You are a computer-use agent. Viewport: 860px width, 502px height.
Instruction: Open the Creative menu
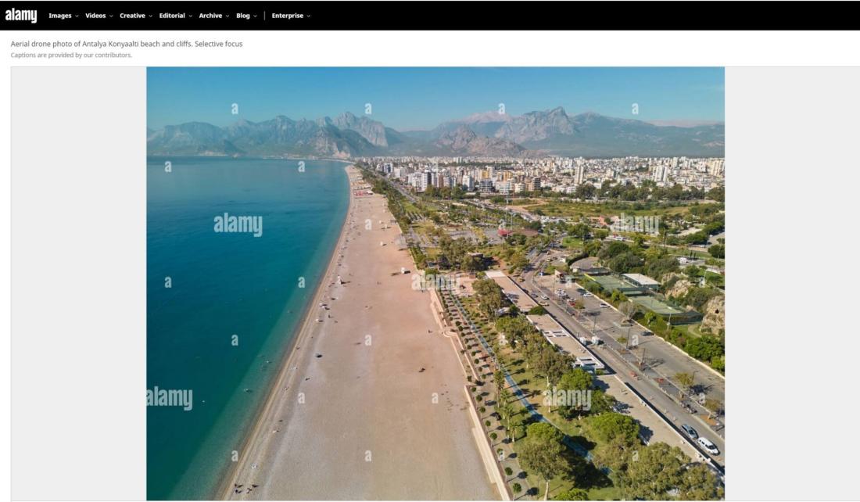[132, 16]
